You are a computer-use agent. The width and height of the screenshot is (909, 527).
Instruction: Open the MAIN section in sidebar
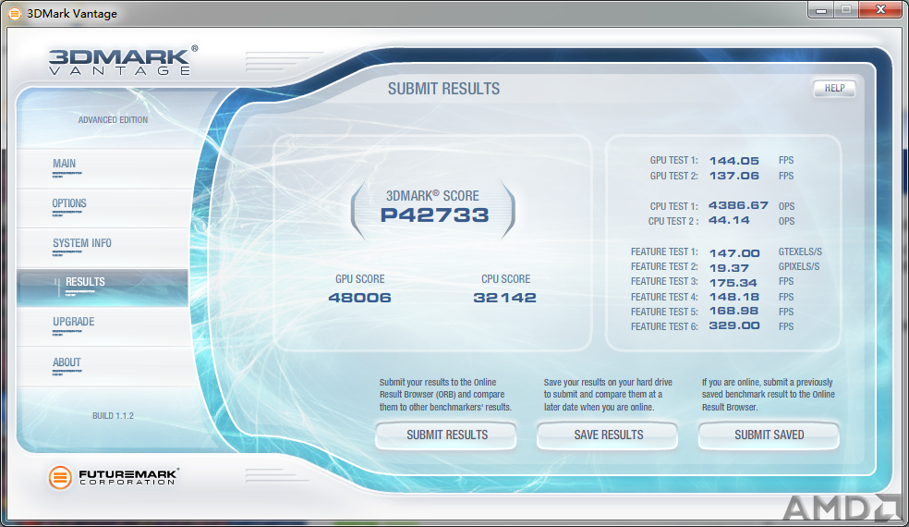(x=102, y=168)
